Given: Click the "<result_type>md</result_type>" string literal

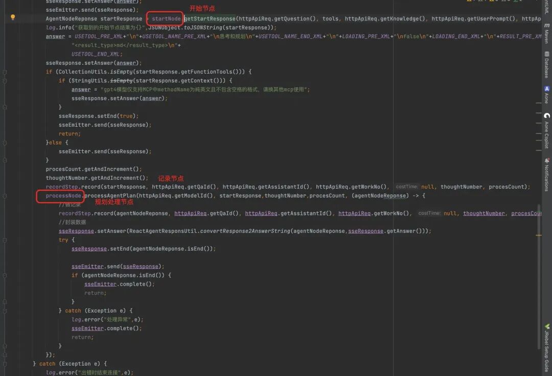Looking at the screenshot, I should click(125, 45).
